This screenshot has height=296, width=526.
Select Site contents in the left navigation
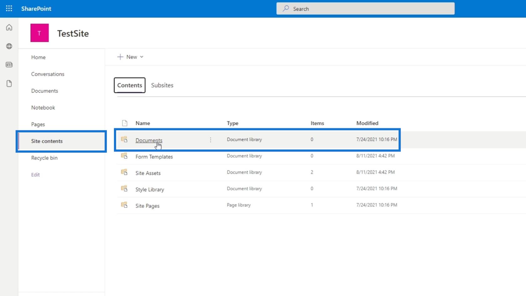click(x=47, y=141)
